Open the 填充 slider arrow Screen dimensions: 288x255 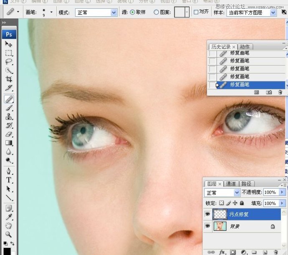(282, 203)
